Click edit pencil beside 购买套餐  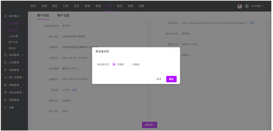coord(78,69)
